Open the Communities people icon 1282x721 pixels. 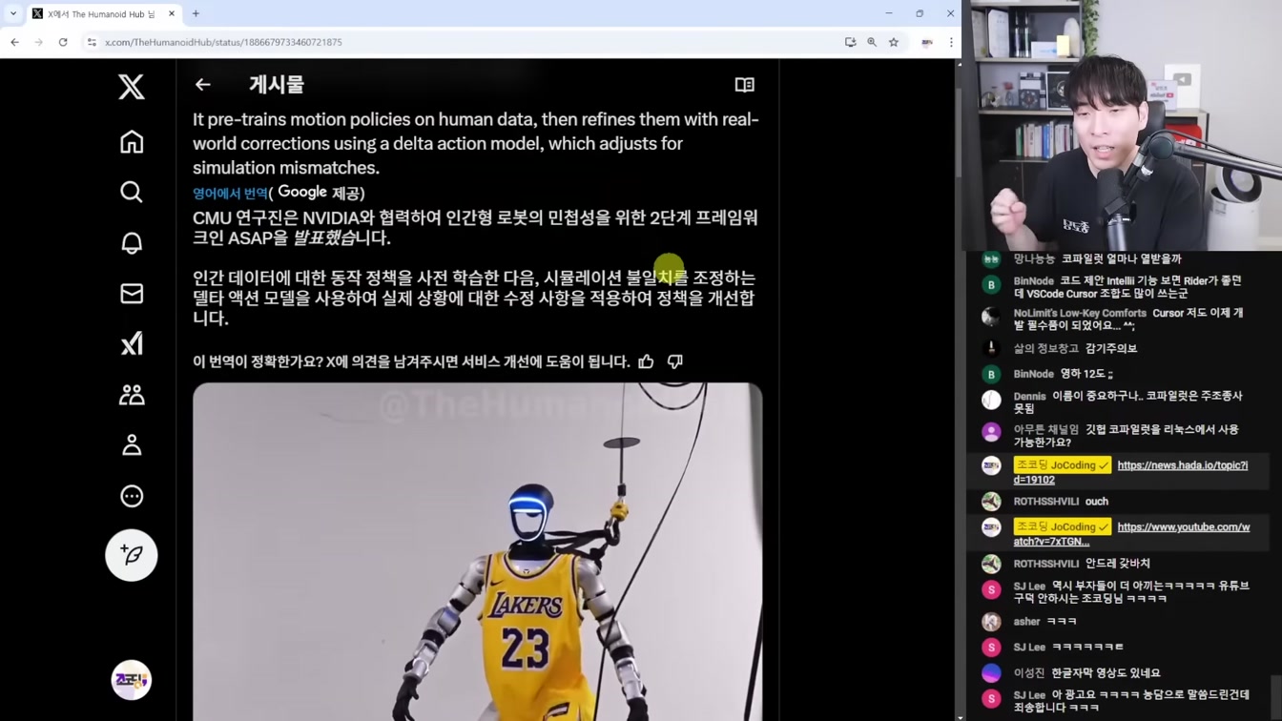click(132, 395)
